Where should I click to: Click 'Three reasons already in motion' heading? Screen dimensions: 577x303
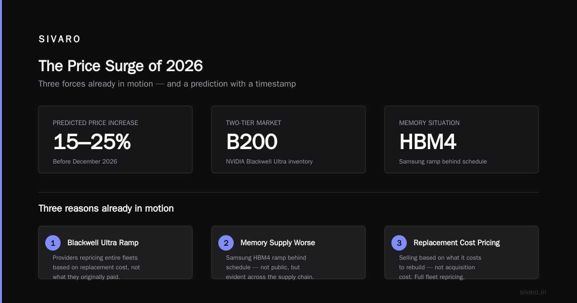106,209
